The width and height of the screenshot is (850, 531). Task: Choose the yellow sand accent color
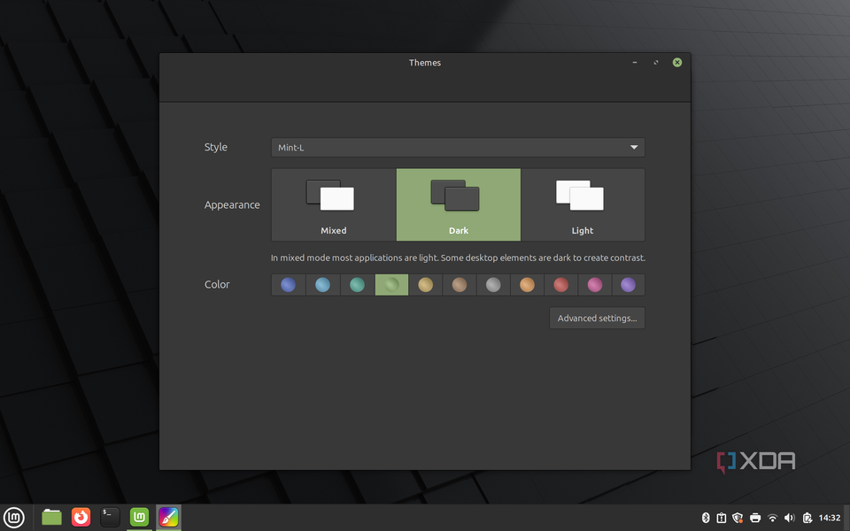click(426, 284)
